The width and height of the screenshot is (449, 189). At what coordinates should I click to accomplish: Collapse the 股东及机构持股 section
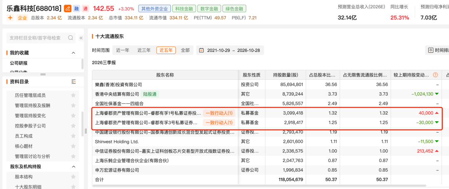tap(73, 167)
